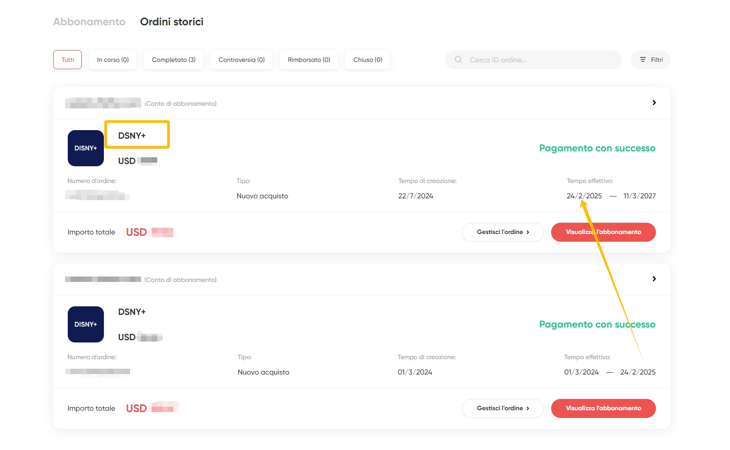This screenshot has height=450, width=730.
Task: Expand second order with chevron arrow
Action: (654, 279)
